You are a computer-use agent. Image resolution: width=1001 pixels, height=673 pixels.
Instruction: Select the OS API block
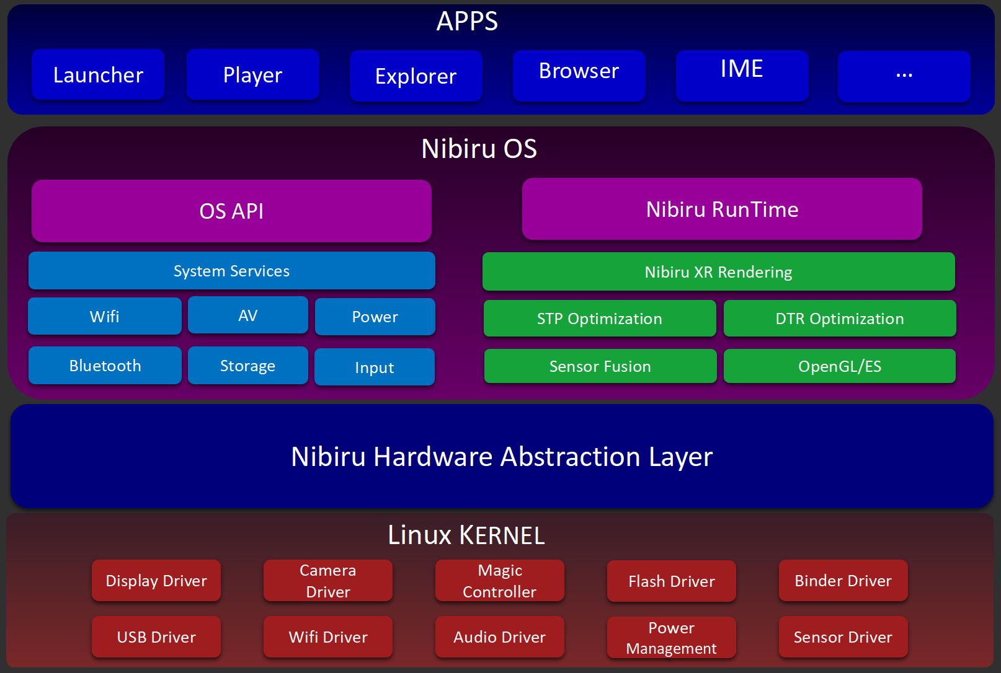point(231,211)
